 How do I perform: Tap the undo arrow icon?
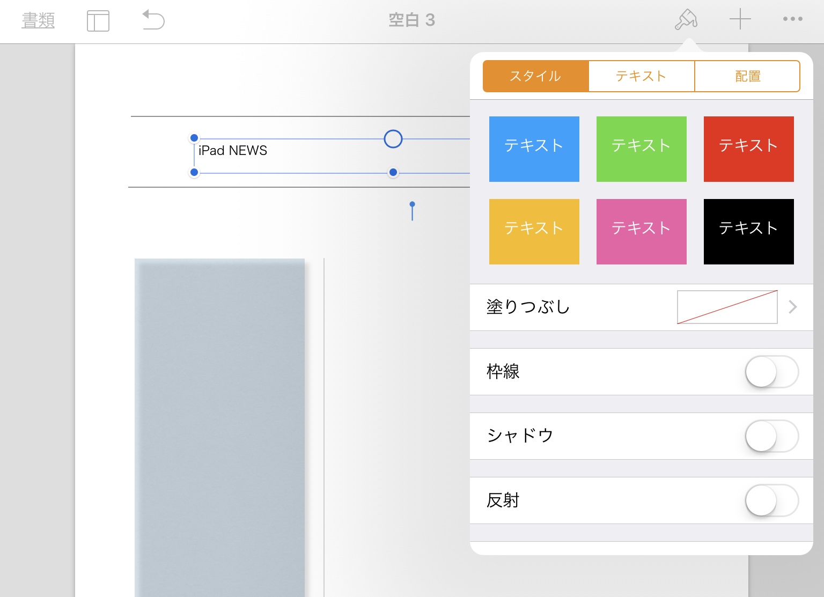click(153, 20)
